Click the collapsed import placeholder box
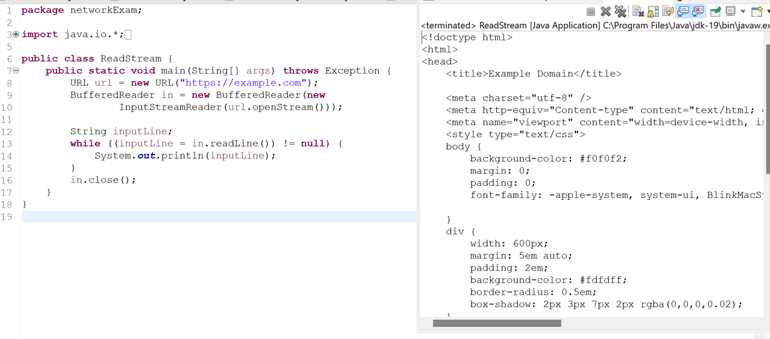 [128, 35]
